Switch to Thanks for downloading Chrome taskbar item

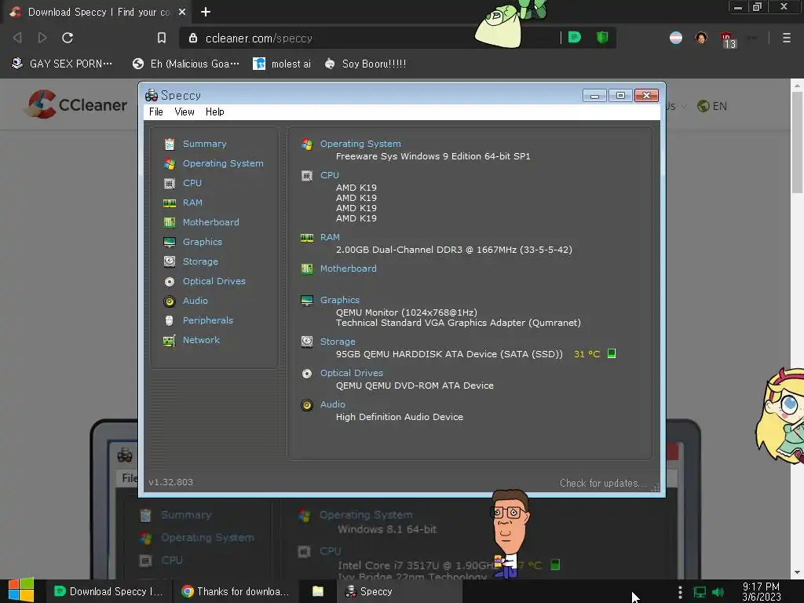click(235, 591)
